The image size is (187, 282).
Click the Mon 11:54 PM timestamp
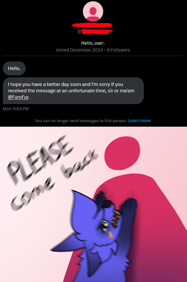(x=16, y=109)
